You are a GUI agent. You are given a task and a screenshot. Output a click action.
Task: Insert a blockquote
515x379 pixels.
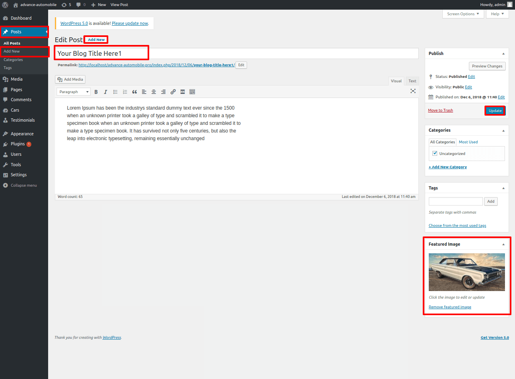click(x=134, y=92)
